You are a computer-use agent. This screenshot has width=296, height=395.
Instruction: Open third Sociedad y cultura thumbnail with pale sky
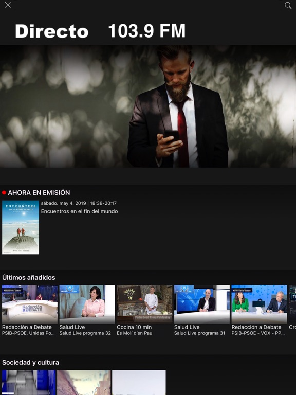pyautogui.click(x=139, y=383)
